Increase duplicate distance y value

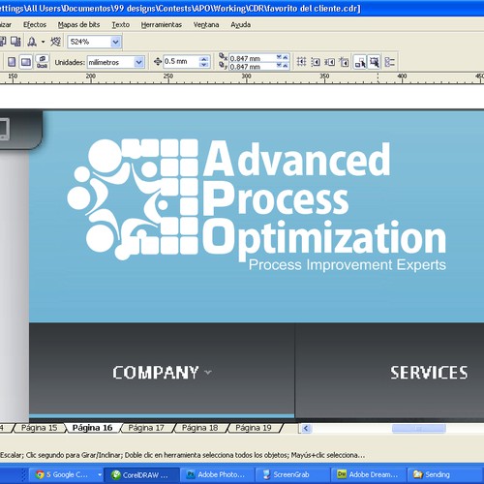point(286,66)
